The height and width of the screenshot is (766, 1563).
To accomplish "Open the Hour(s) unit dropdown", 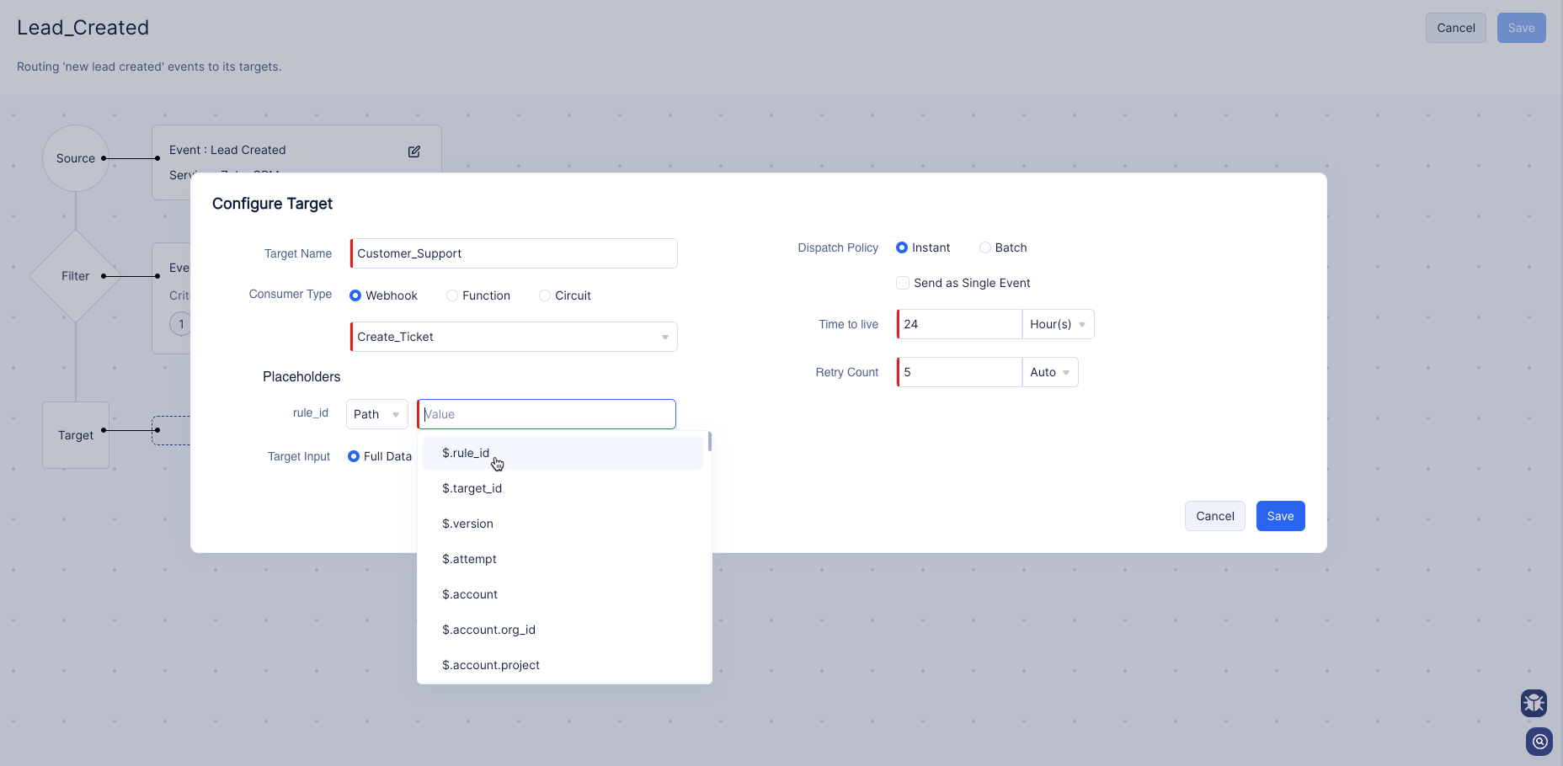I will tap(1058, 324).
